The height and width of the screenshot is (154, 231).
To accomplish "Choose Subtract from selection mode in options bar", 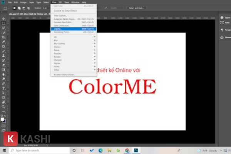I will [24, 8].
